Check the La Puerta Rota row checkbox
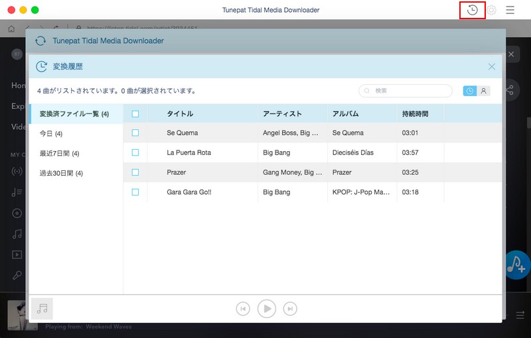531x338 pixels. click(x=135, y=152)
